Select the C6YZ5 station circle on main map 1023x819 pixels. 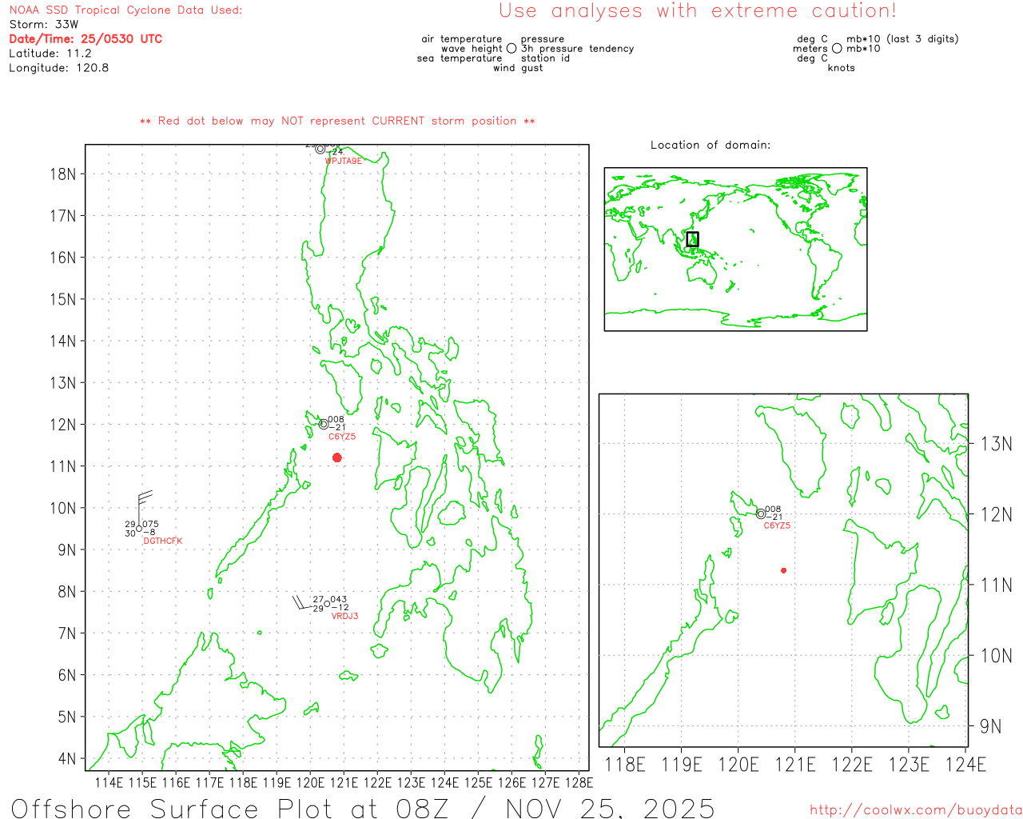pos(324,424)
